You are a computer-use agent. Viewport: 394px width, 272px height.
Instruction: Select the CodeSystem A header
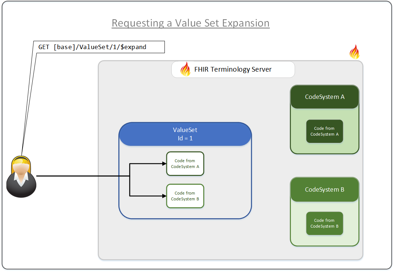(324, 97)
